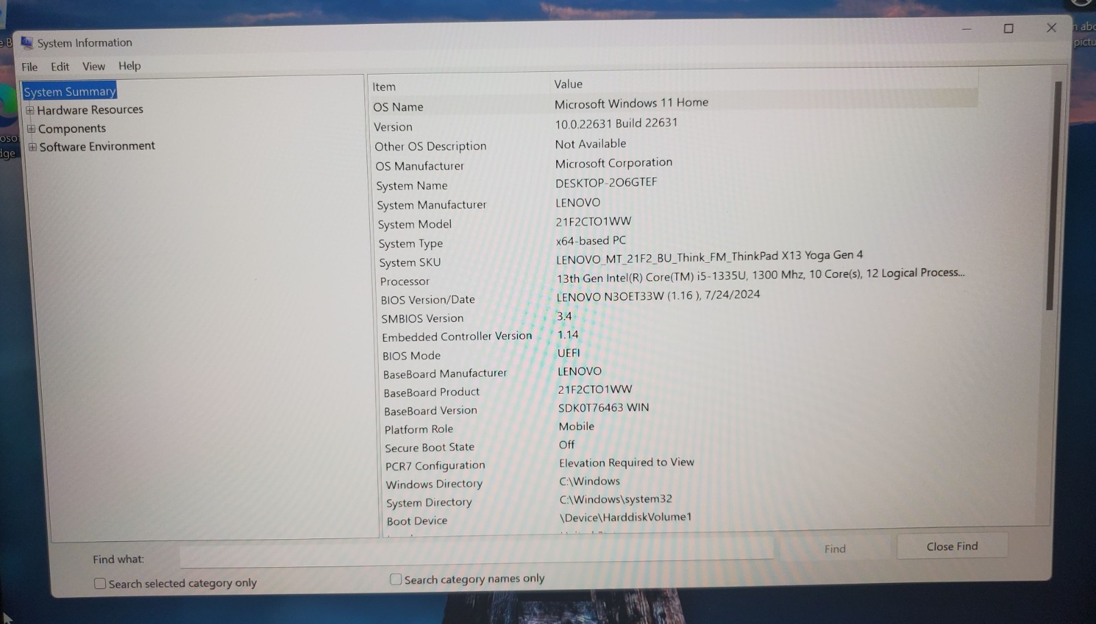The width and height of the screenshot is (1096, 624).
Task: Click the value Elevation Required to View
Action: 627,462
